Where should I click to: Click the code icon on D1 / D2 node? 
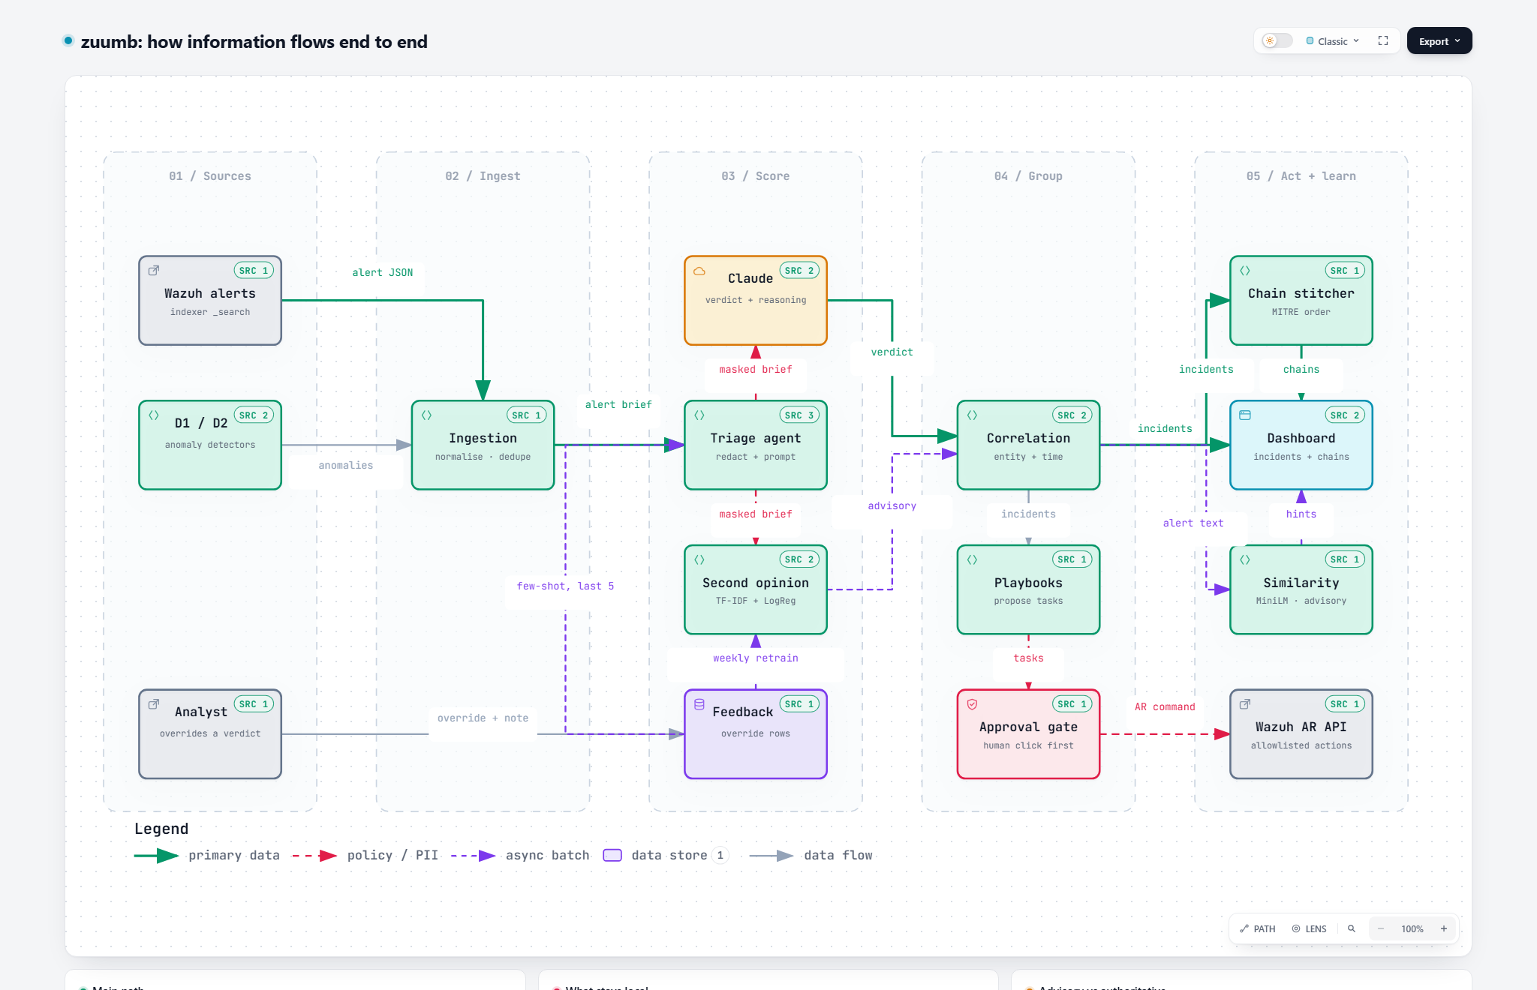[154, 415]
